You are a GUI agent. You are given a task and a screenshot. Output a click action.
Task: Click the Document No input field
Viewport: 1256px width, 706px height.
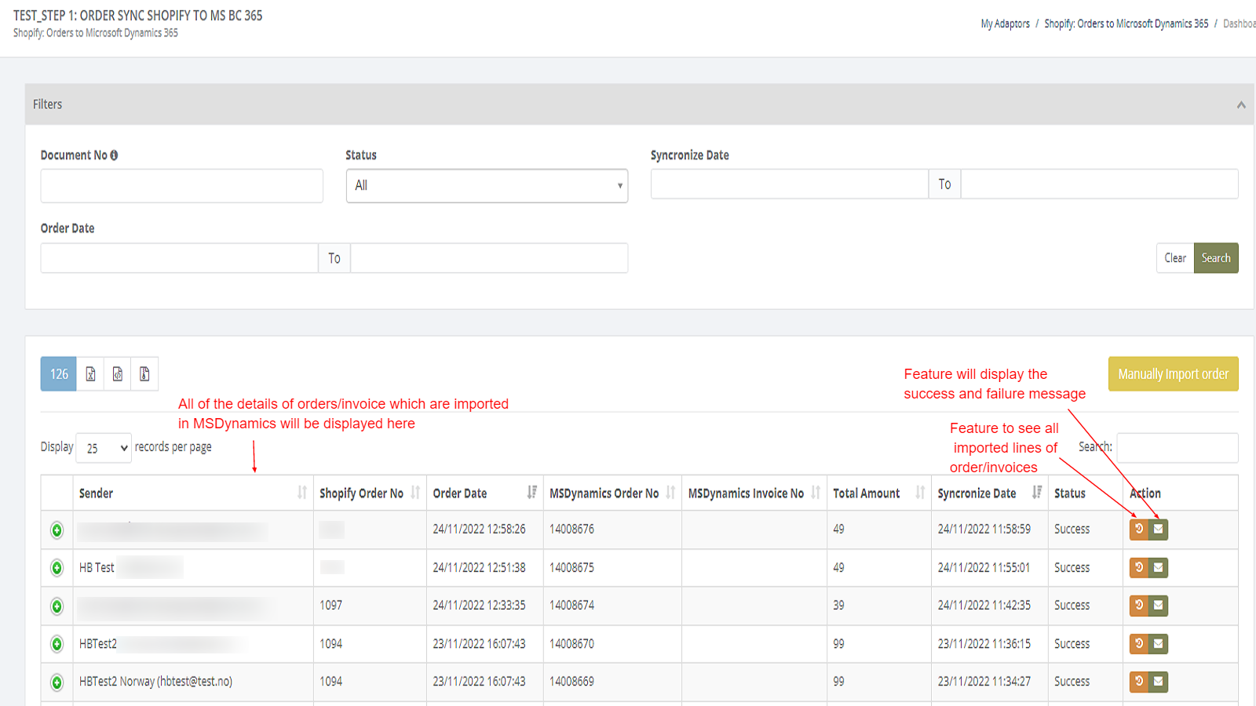coord(182,186)
